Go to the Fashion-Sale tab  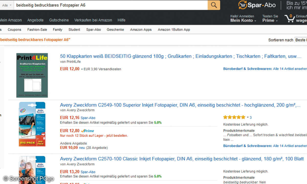pos(37,30)
